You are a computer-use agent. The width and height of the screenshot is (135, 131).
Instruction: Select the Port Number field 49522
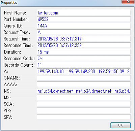[x=84, y=19]
